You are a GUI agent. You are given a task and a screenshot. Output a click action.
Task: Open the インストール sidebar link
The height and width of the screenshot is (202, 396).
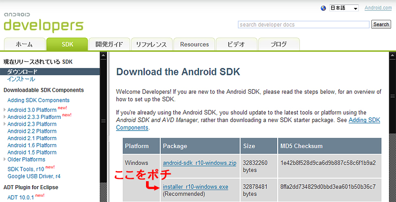click(x=21, y=79)
